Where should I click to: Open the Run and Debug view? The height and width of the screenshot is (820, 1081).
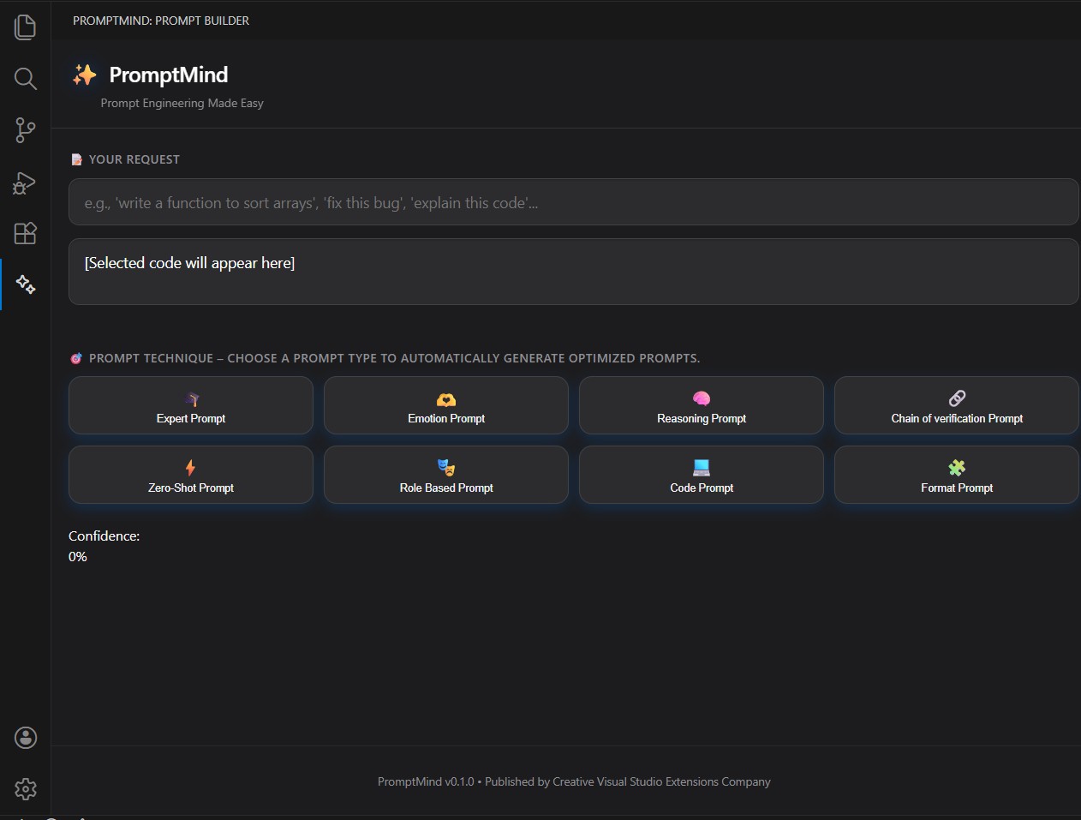[x=25, y=183]
